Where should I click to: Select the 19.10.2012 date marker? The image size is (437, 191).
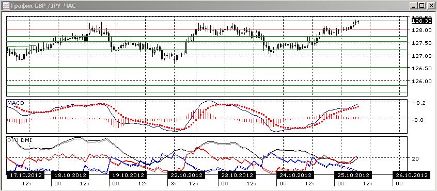128,175
